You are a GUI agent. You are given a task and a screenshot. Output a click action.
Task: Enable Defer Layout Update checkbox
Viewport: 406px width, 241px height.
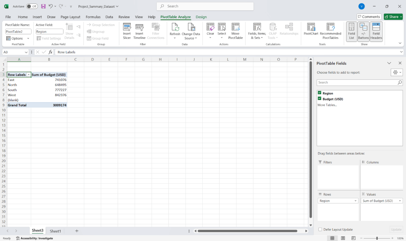(320, 229)
